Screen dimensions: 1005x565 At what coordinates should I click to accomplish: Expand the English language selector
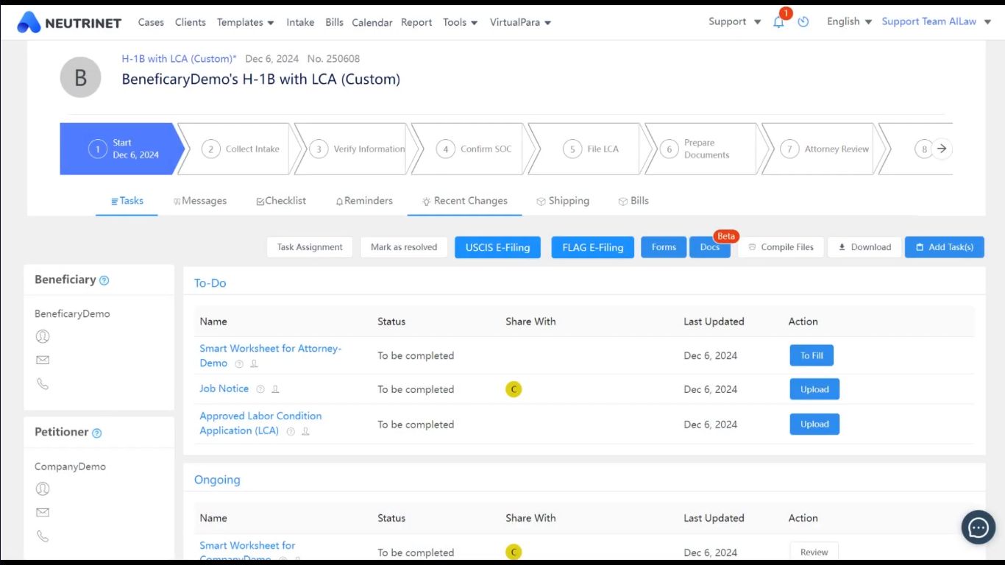tap(849, 21)
